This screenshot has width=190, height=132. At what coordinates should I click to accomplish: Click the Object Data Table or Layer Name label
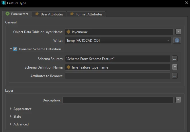click(x=38, y=32)
